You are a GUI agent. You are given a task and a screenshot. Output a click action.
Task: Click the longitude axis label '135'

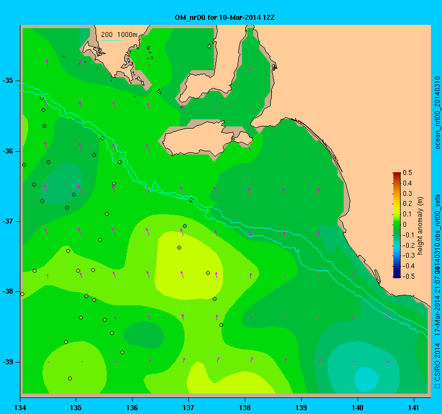pyautogui.click(x=76, y=407)
